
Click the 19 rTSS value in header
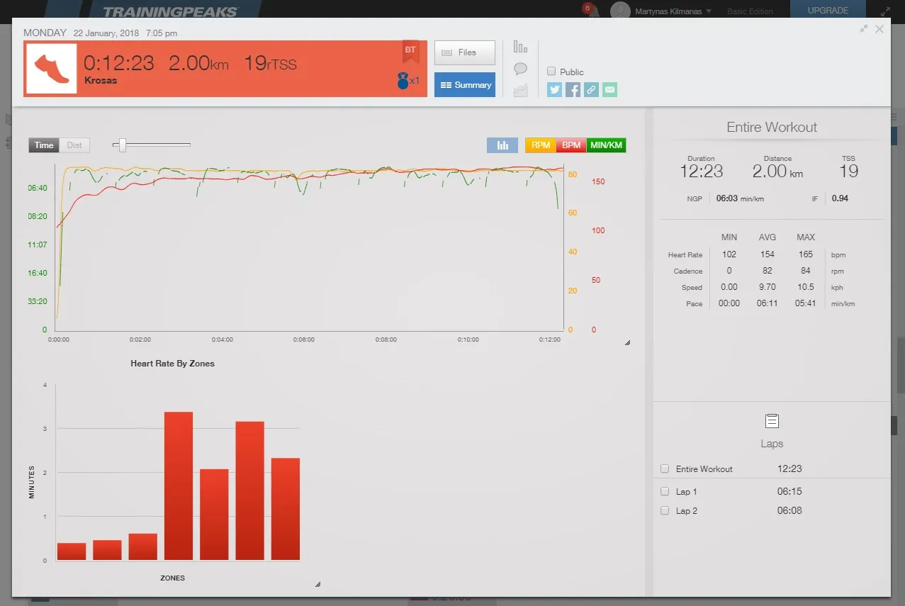(x=270, y=63)
